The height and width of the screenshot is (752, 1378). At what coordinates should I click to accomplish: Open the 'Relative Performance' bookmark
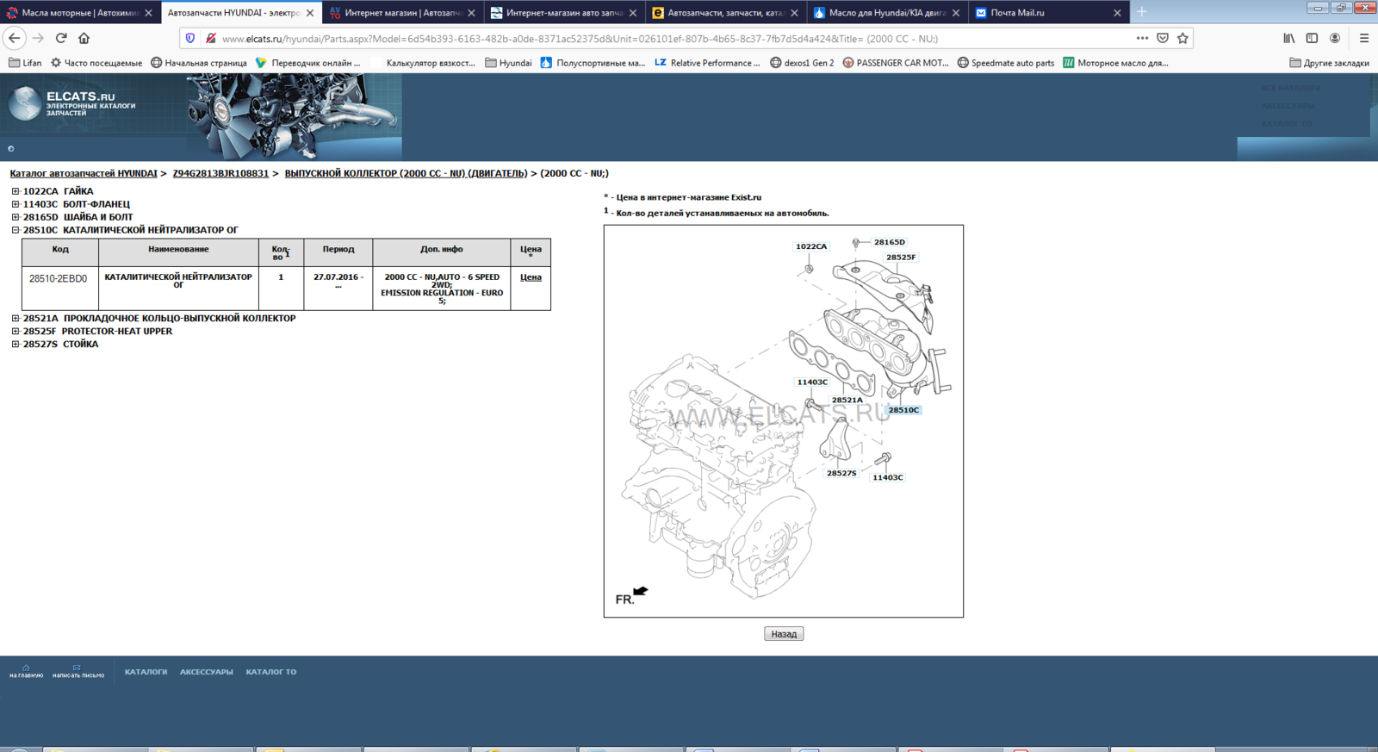(x=707, y=63)
